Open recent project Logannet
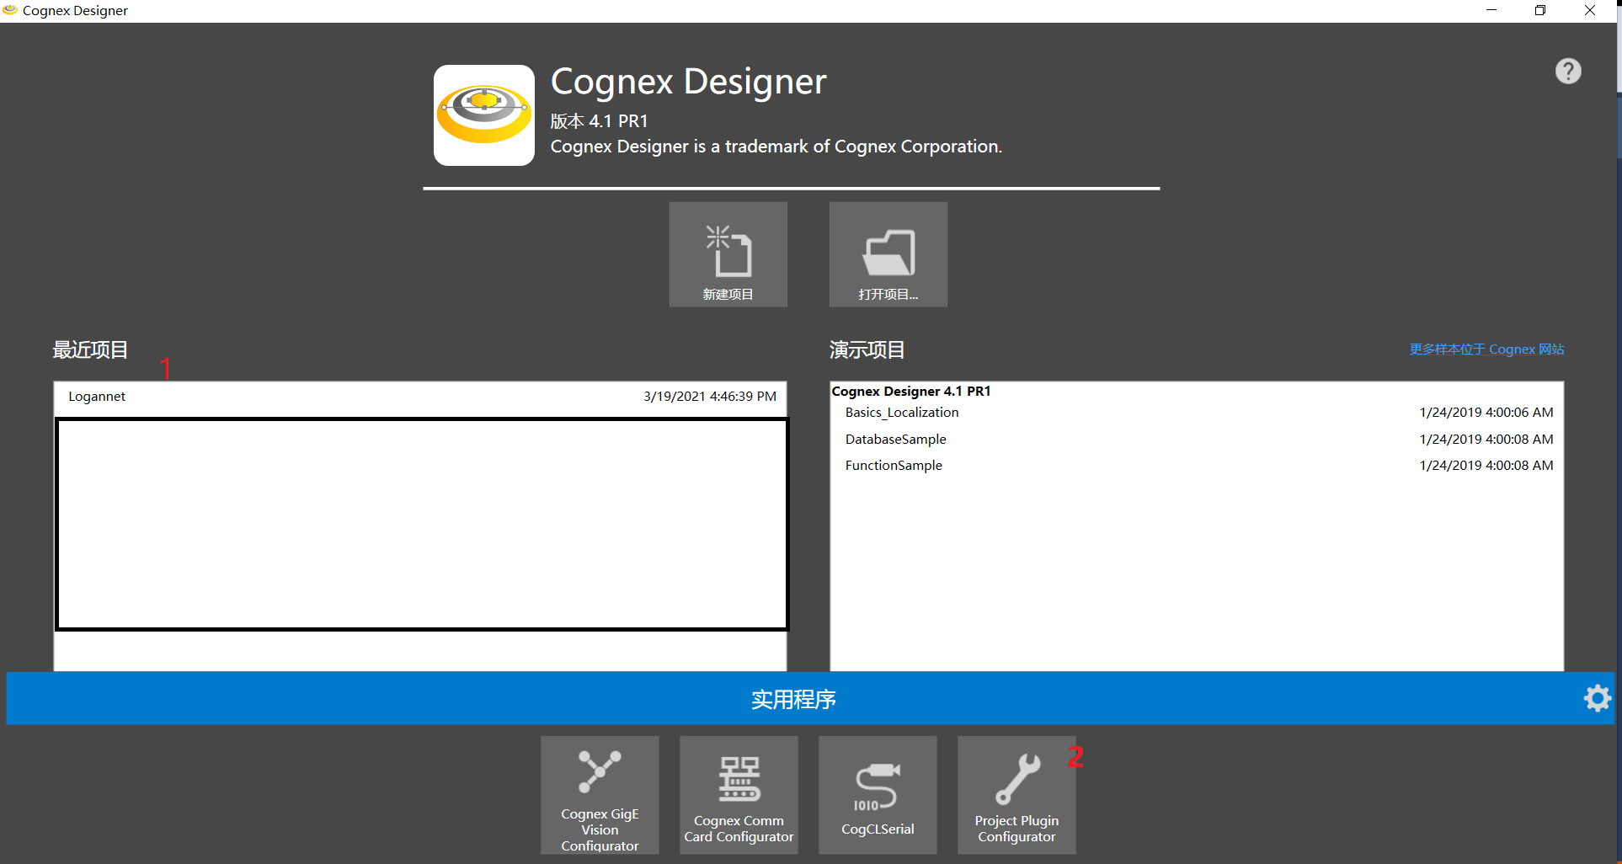This screenshot has width=1622, height=864. [x=420, y=397]
